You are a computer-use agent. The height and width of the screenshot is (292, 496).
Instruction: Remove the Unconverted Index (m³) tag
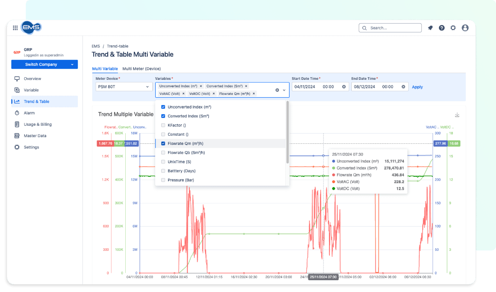[x=201, y=86]
